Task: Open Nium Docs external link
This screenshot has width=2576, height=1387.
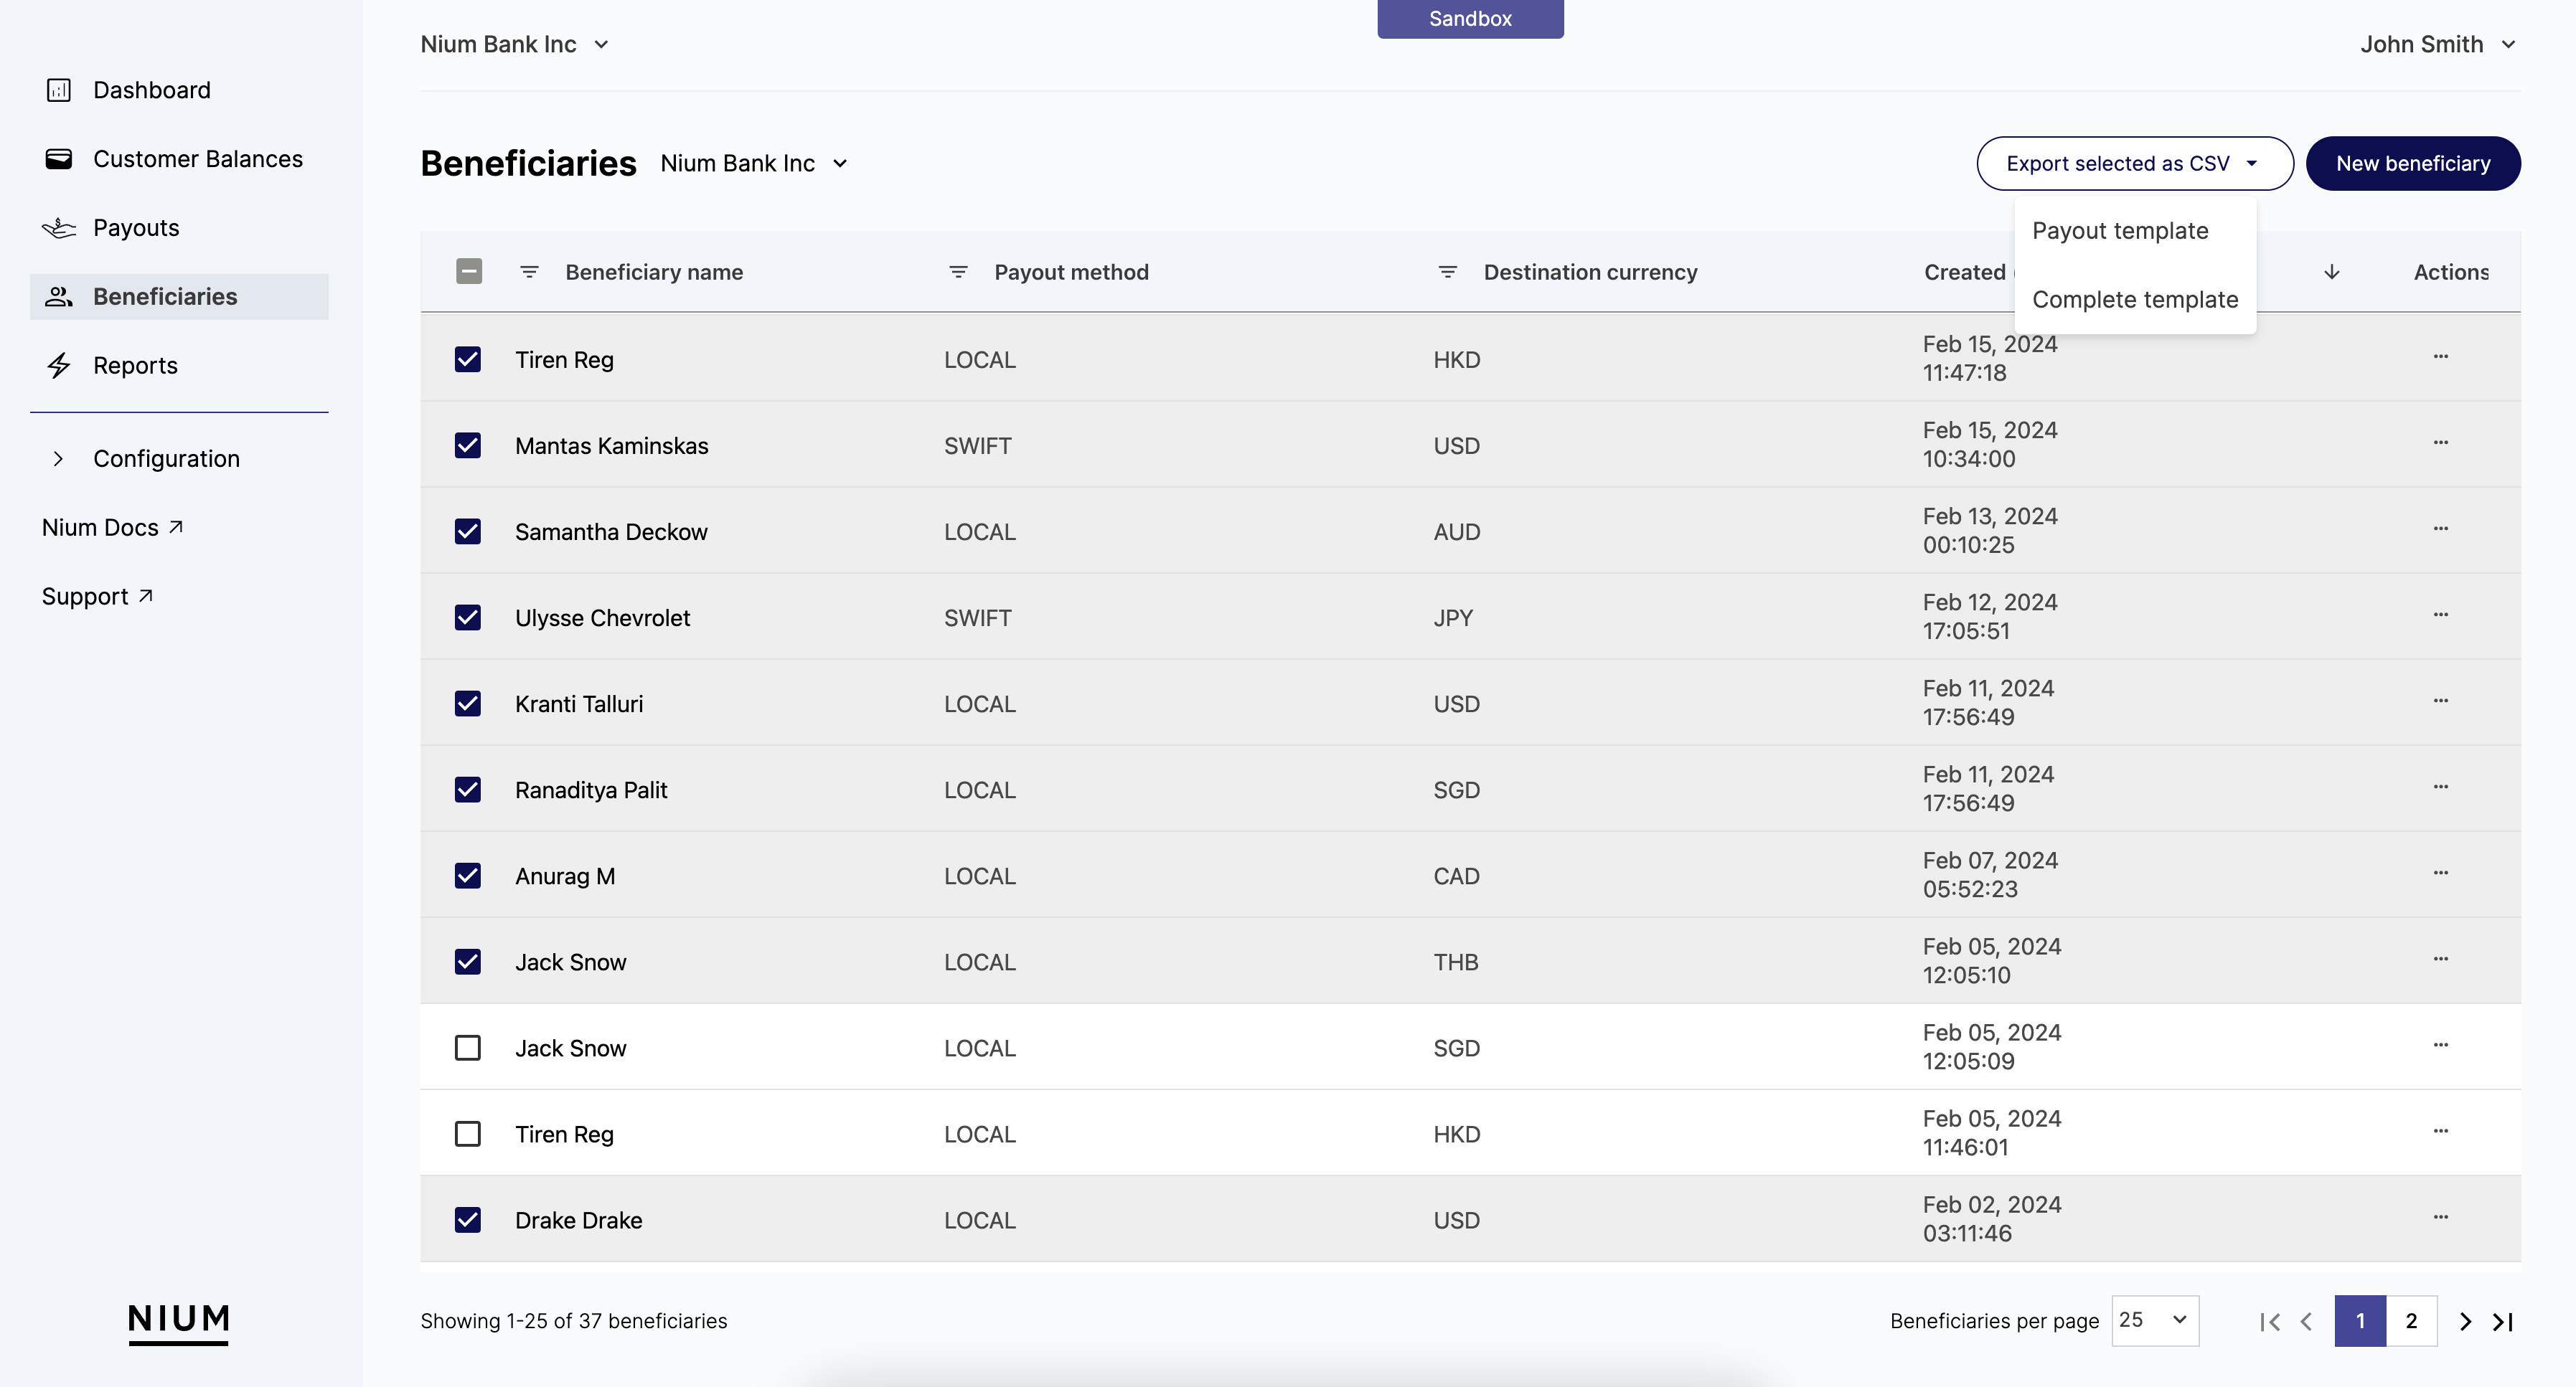Action: pyautogui.click(x=111, y=526)
